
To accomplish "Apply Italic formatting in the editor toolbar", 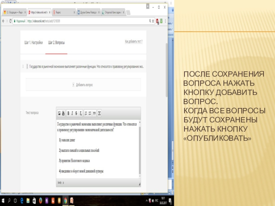I will [73, 113].
